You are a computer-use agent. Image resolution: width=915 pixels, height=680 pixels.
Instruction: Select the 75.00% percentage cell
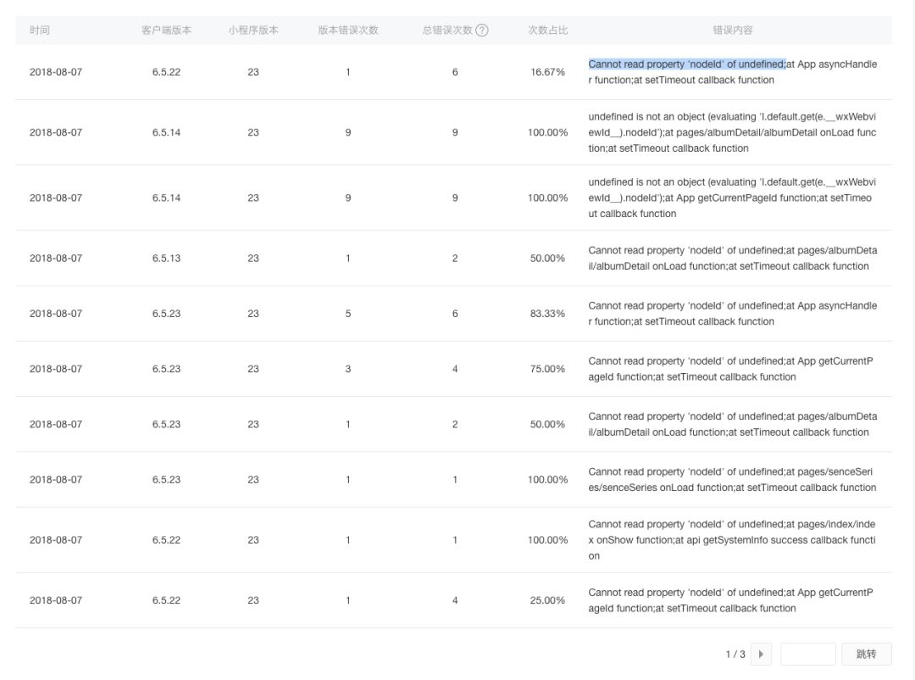point(547,369)
